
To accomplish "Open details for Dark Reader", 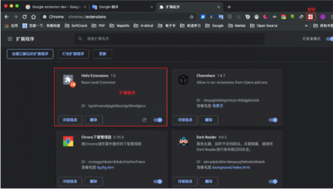I will pos(185,182).
